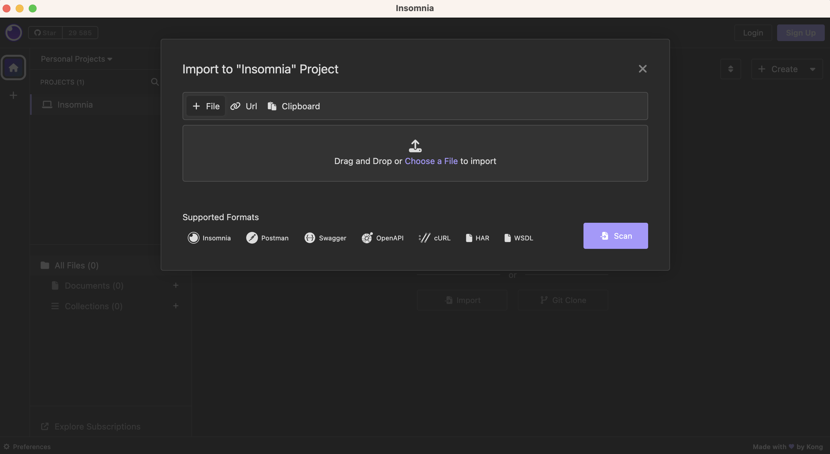Select the File import tab
The width and height of the screenshot is (830, 454).
pos(206,106)
